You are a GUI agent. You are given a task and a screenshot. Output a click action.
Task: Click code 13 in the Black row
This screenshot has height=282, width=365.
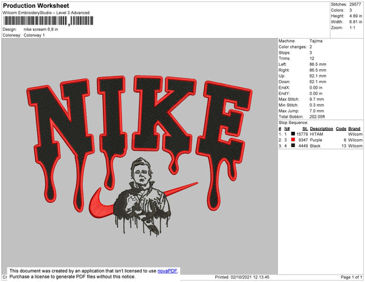[x=344, y=146]
